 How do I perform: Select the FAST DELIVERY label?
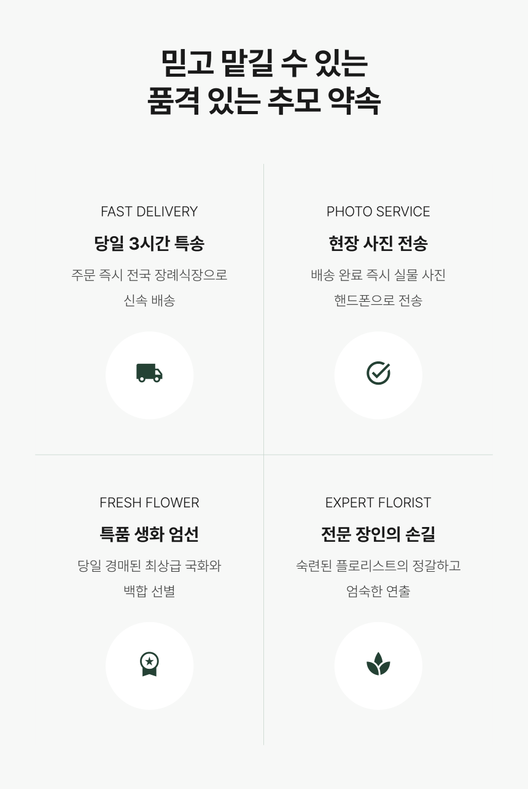pos(149,212)
